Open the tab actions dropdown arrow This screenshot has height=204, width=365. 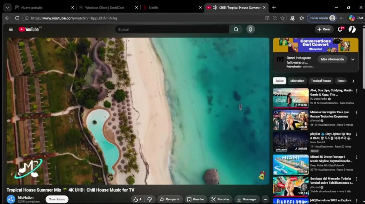point(7,8)
